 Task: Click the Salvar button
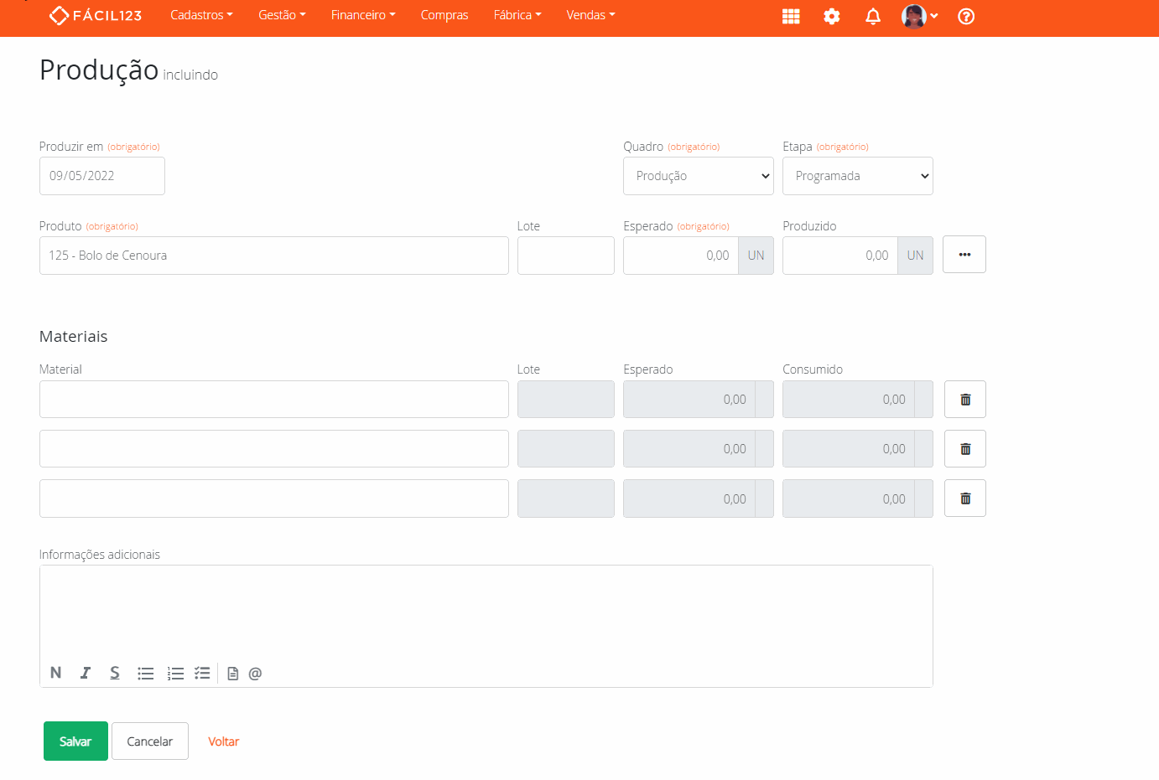pyautogui.click(x=75, y=741)
